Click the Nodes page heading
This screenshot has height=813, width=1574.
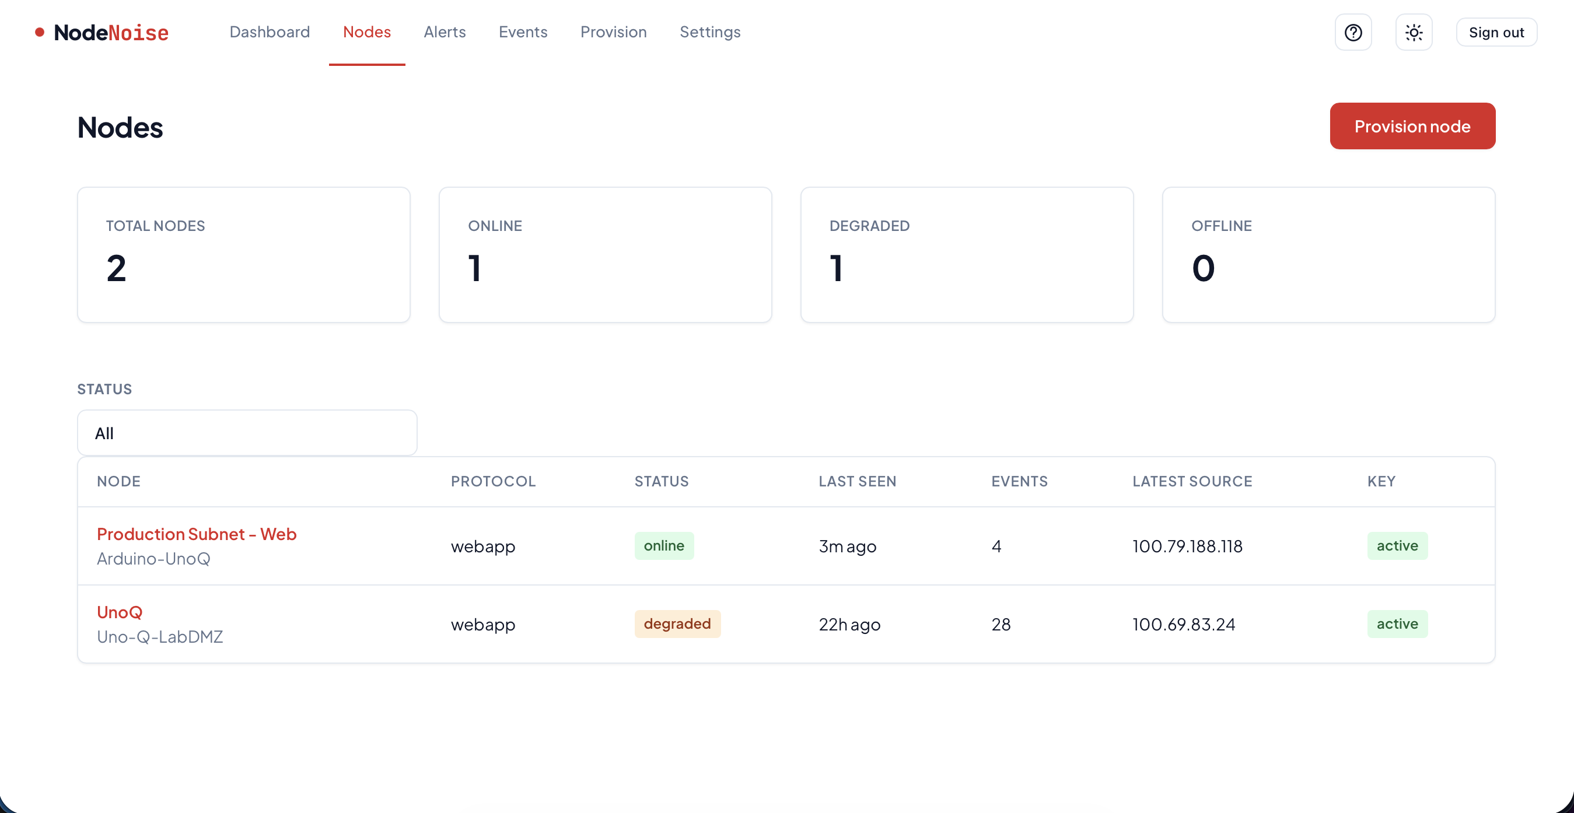coord(120,127)
